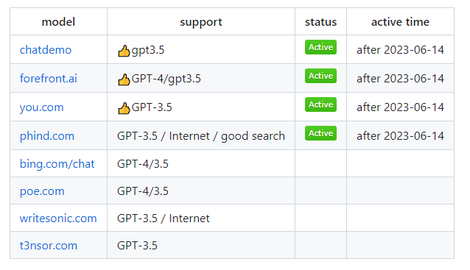Click the thumbs-up icon beside gpt3.5
This screenshot has width=470, height=270.
tap(124, 51)
